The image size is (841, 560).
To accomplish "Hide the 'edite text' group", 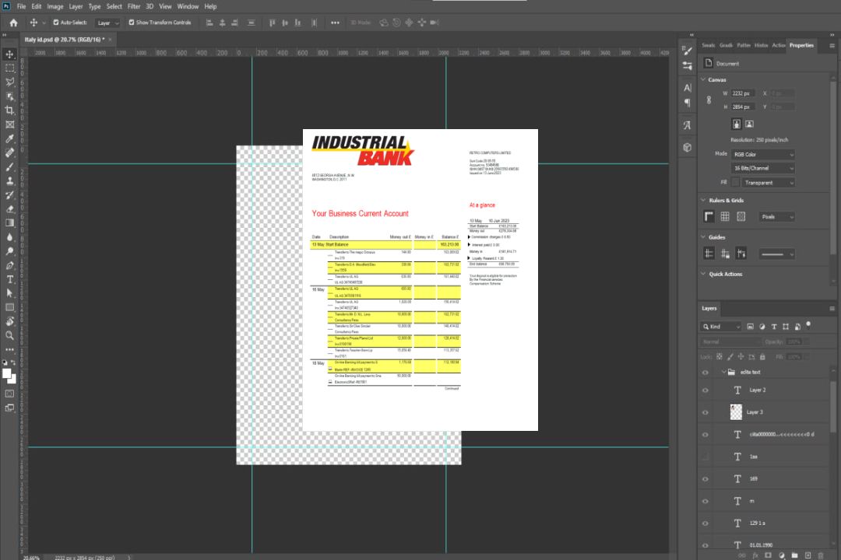I will (x=706, y=373).
